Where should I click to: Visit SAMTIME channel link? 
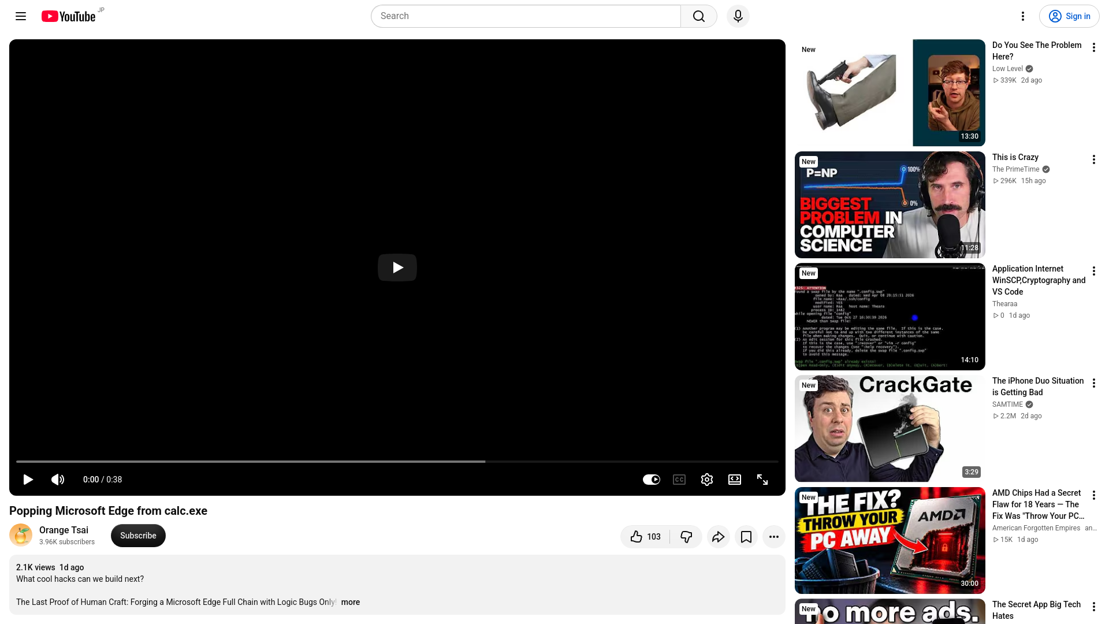tap(1007, 404)
